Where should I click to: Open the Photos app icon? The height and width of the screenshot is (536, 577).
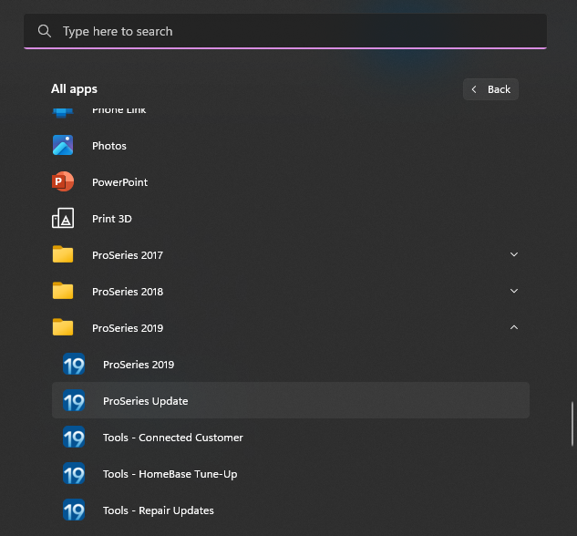click(63, 146)
